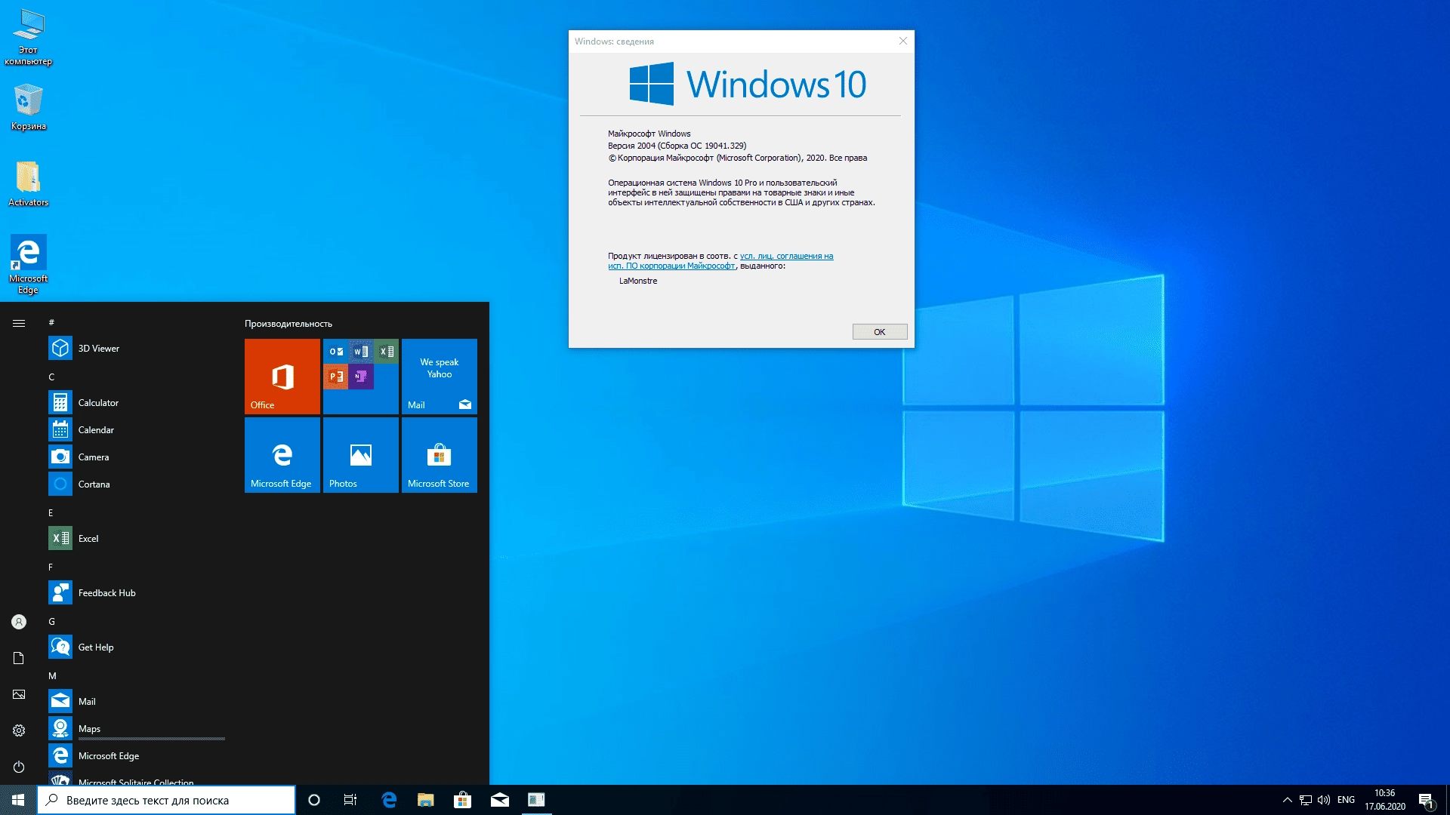Click the winver app on taskbar
The image size is (1450, 815).
pyautogui.click(x=536, y=800)
